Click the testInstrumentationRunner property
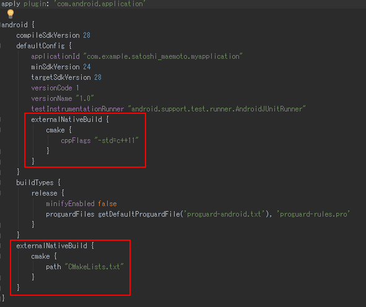This screenshot has height=307, width=366. tap(77, 109)
